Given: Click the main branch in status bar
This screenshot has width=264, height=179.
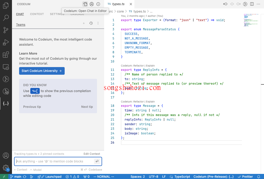Looking at the screenshot, I should (x=16, y=177).
